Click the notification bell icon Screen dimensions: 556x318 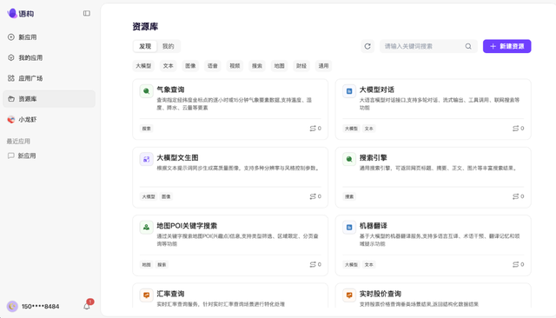[x=87, y=307]
